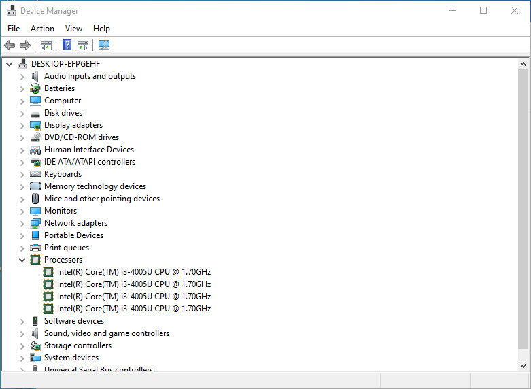Click the Device Manager title bar icon
Image resolution: width=531 pixels, height=389 pixels.
tap(11, 10)
